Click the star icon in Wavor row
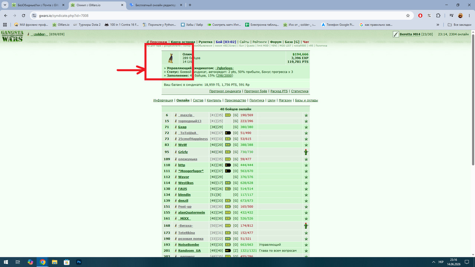Screen dimensions: 475x267 point(306,177)
